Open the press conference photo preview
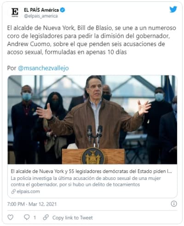The width and height of the screenshot is (184, 226). tap(92, 120)
